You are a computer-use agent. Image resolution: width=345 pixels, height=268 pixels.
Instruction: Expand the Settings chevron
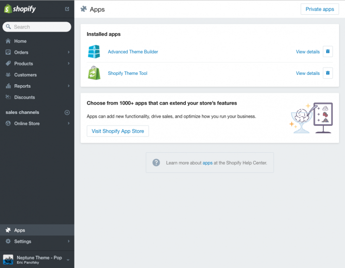(x=69, y=241)
